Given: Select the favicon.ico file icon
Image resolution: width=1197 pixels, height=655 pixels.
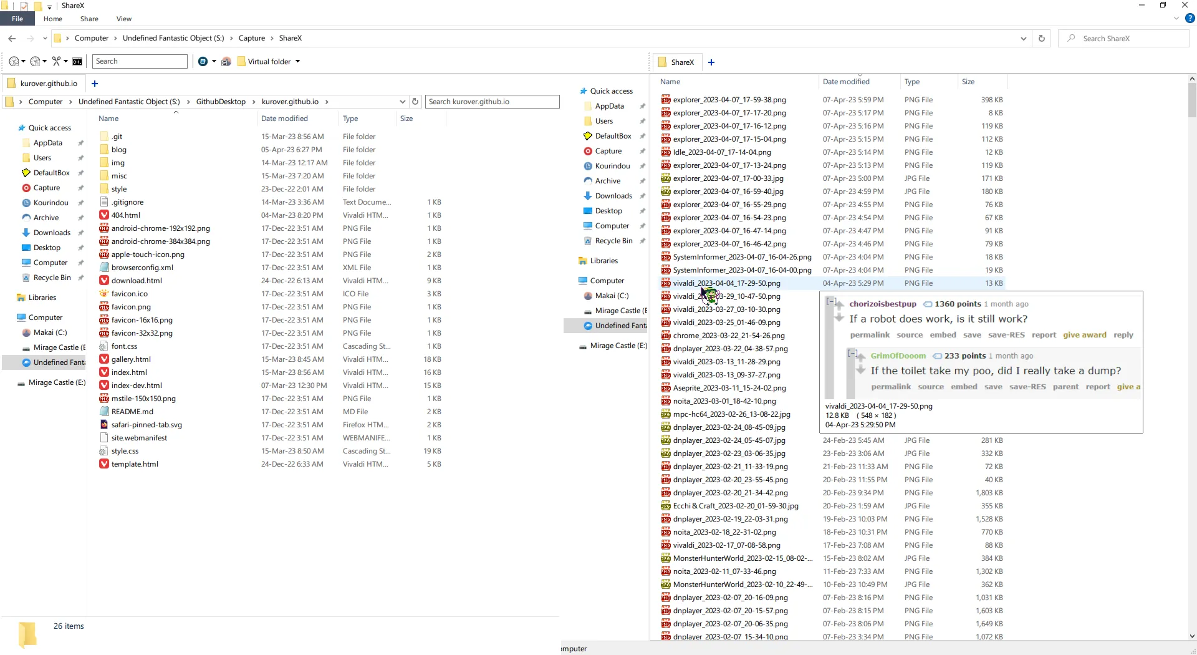Looking at the screenshot, I should click(x=104, y=294).
